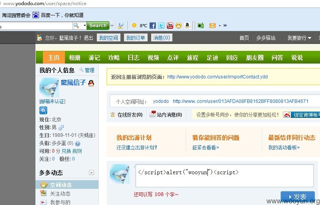This screenshot has height=205, width=320.
Task: Open 消息(0) in top bar
Action: coord(162,38)
